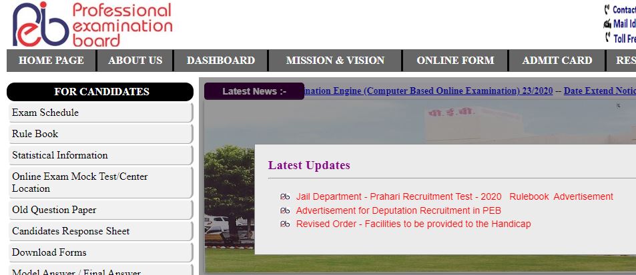Click the FOR CANDIDATES header
Screen dimensions: 636x275
click(x=100, y=92)
